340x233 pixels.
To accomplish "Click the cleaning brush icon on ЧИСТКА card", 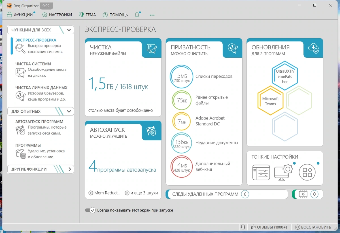I will tap(152, 49).
